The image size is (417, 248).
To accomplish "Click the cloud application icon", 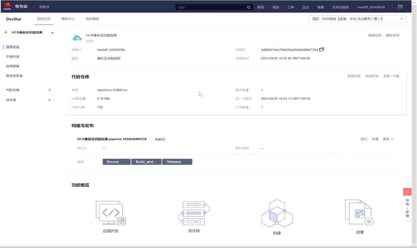I will 77,38.
